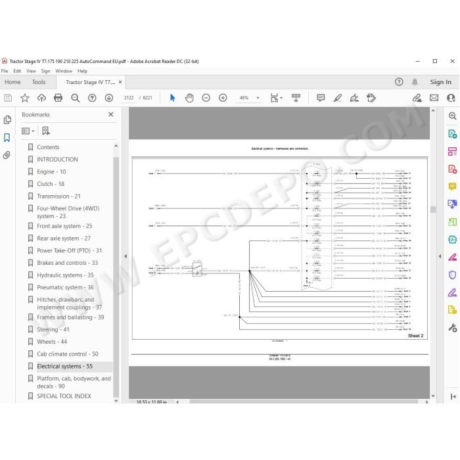Show Page Thumbnails panel
460x460 pixels.
pyautogui.click(x=7, y=120)
